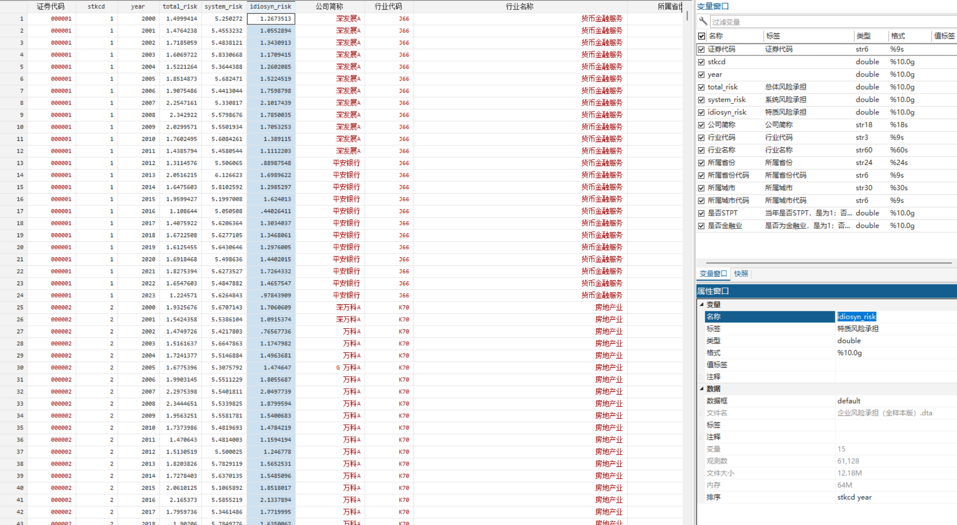Uncheck the idiosyn_risk variable checkbox
This screenshot has width=957, height=525.
[x=701, y=112]
